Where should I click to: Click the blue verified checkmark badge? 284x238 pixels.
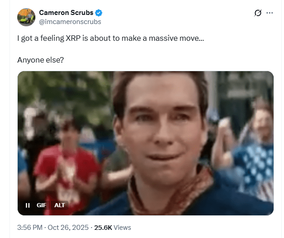pyautogui.click(x=99, y=13)
